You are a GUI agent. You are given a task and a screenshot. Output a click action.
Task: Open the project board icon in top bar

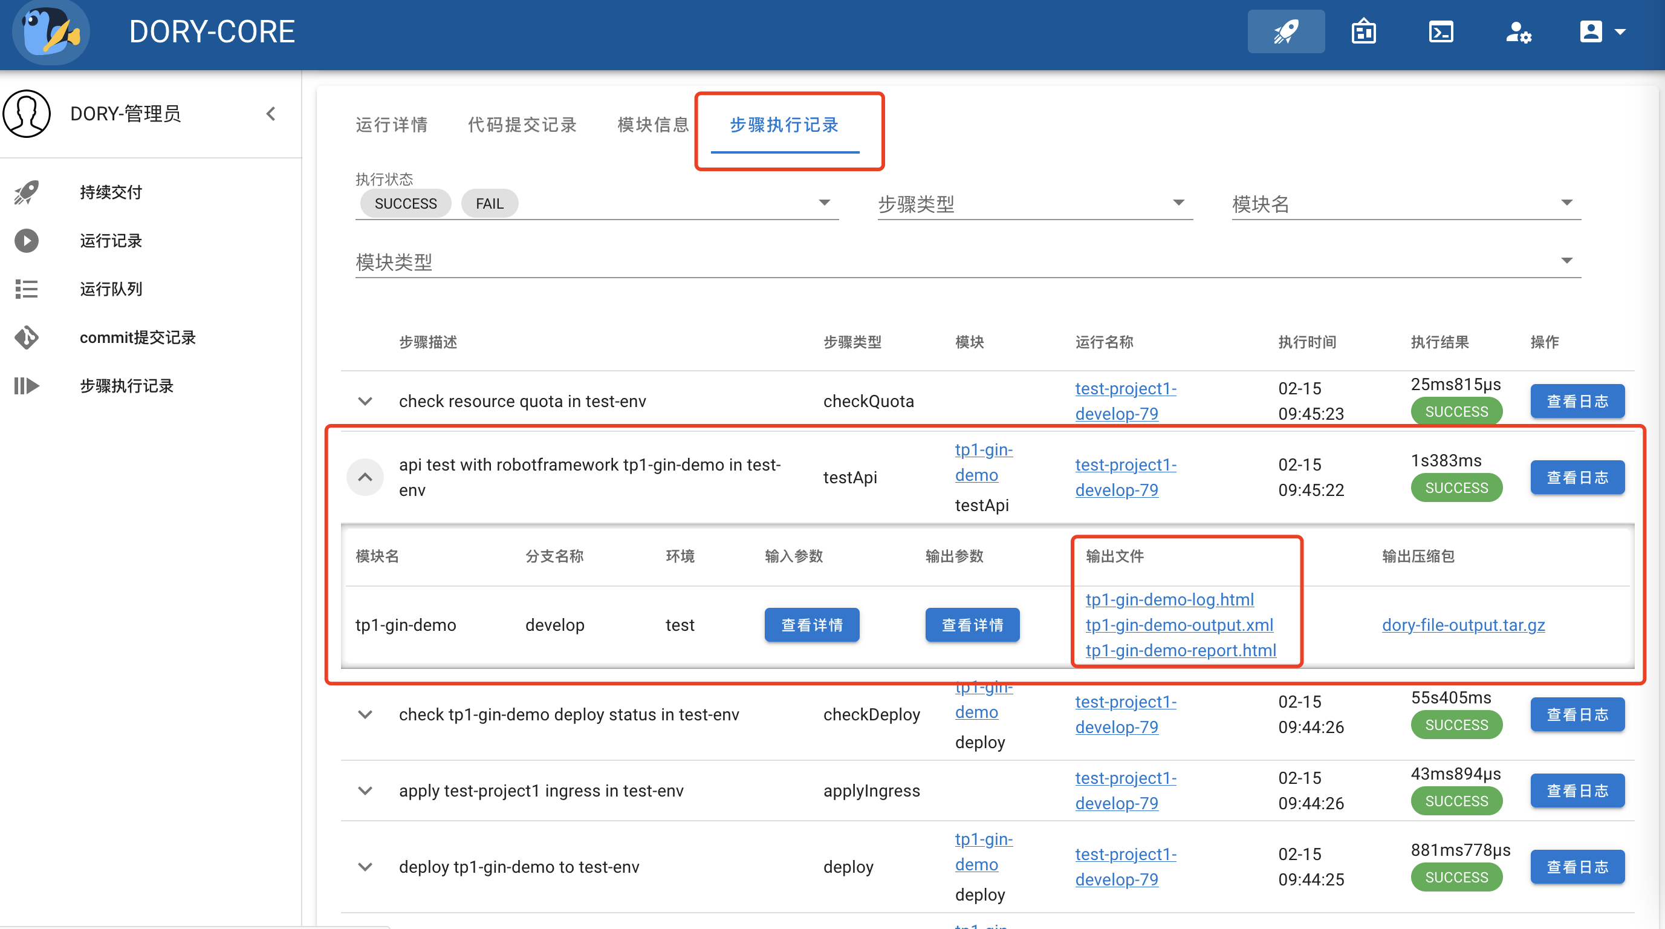(x=1363, y=30)
